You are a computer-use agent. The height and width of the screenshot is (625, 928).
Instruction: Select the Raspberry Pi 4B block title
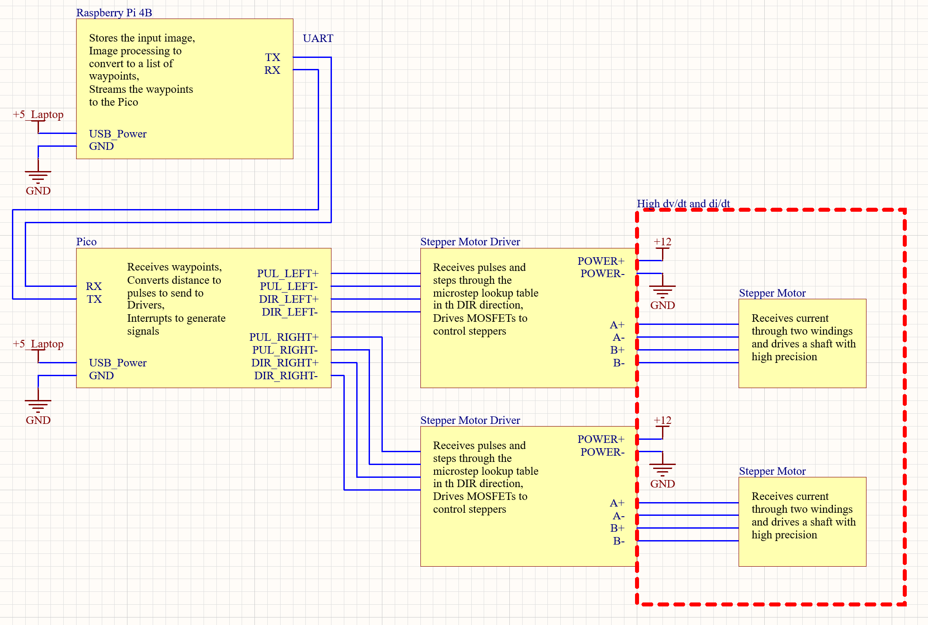(114, 12)
